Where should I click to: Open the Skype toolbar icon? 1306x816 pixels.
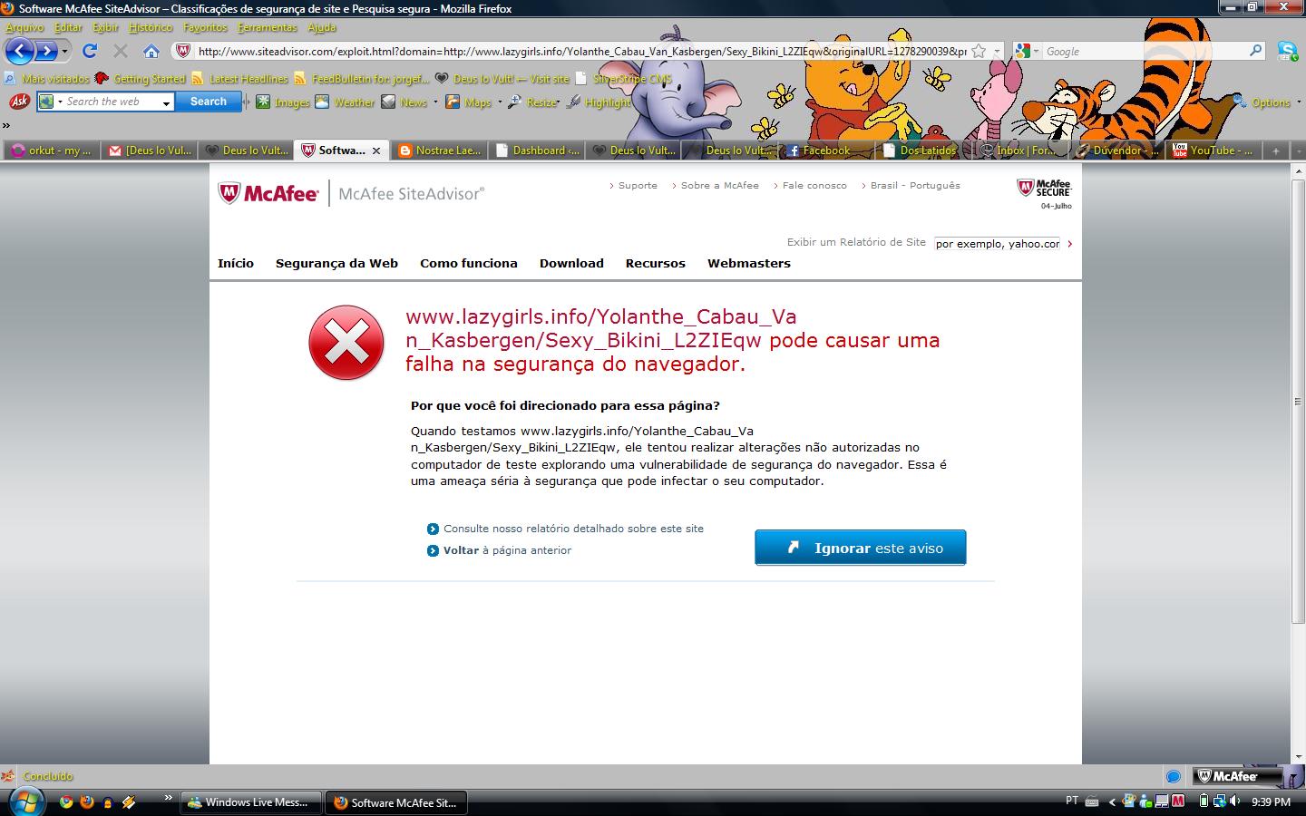(x=1287, y=51)
